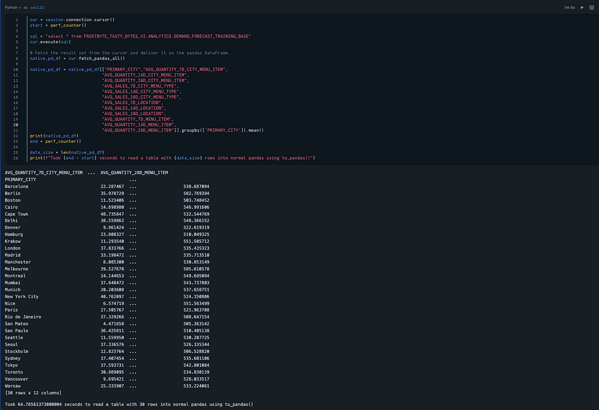Click the [30 rows x 12 columns] summary
599x410 pixels.
(x=33, y=393)
